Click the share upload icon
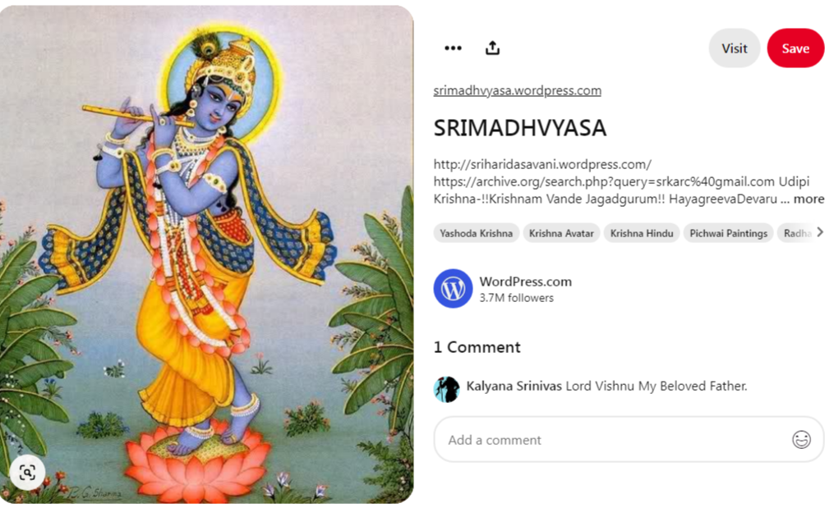The width and height of the screenshot is (834, 508). click(492, 48)
